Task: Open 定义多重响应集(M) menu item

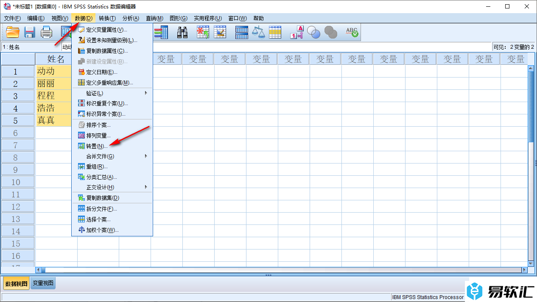Action: (112, 83)
